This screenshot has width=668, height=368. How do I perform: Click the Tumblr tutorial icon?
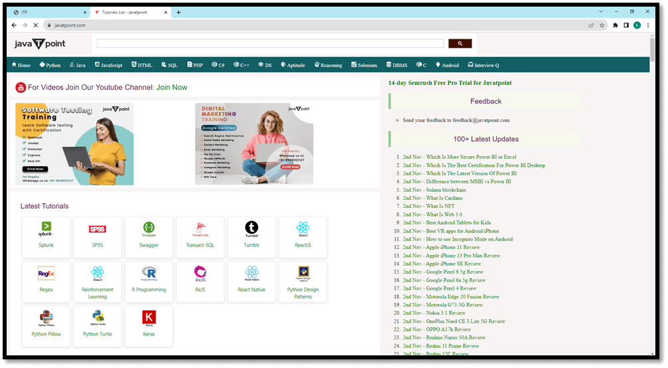pos(251,229)
